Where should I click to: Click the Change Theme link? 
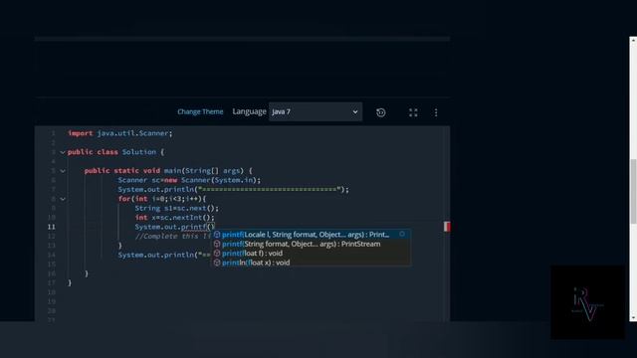point(200,111)
